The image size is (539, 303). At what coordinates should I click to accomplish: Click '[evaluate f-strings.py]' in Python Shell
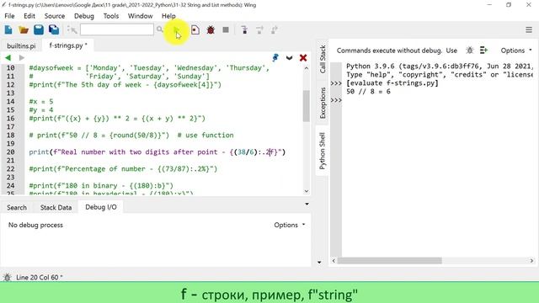pyautogui.click(x=392, y=83)
